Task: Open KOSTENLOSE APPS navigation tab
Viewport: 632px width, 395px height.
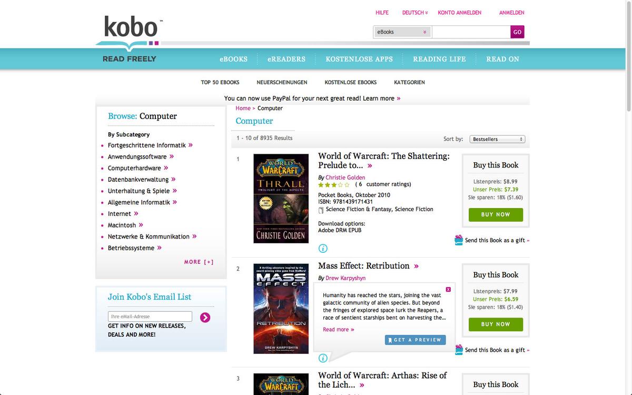Action: coord(359,59)
